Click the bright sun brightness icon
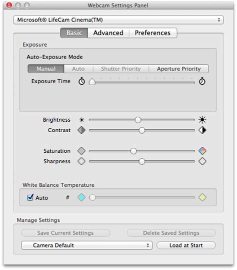This screenshot has width=237, height=270. pyautogui.click(x=202, y=120)
